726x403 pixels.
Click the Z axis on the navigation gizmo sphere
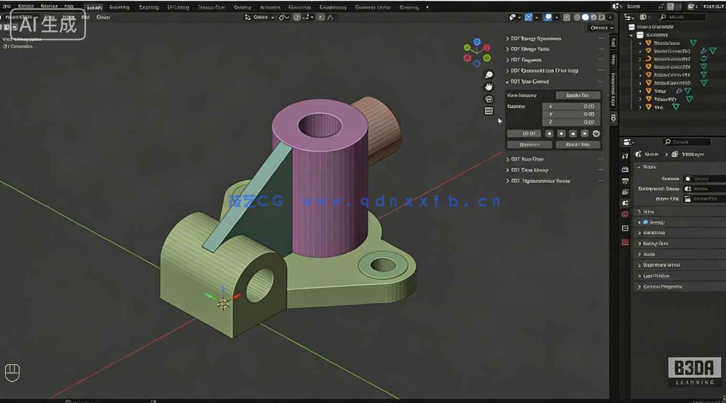[477, 41]
